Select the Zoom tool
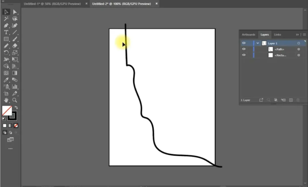This screenshot has height=187, width=308. [x=15, y=100]
